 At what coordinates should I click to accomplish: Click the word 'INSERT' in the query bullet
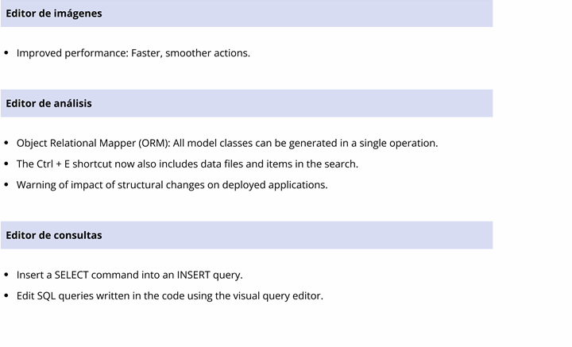tap(193, 275)
